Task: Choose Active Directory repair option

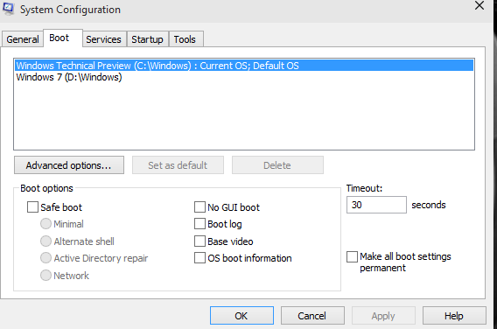Action: click(45, 258)
